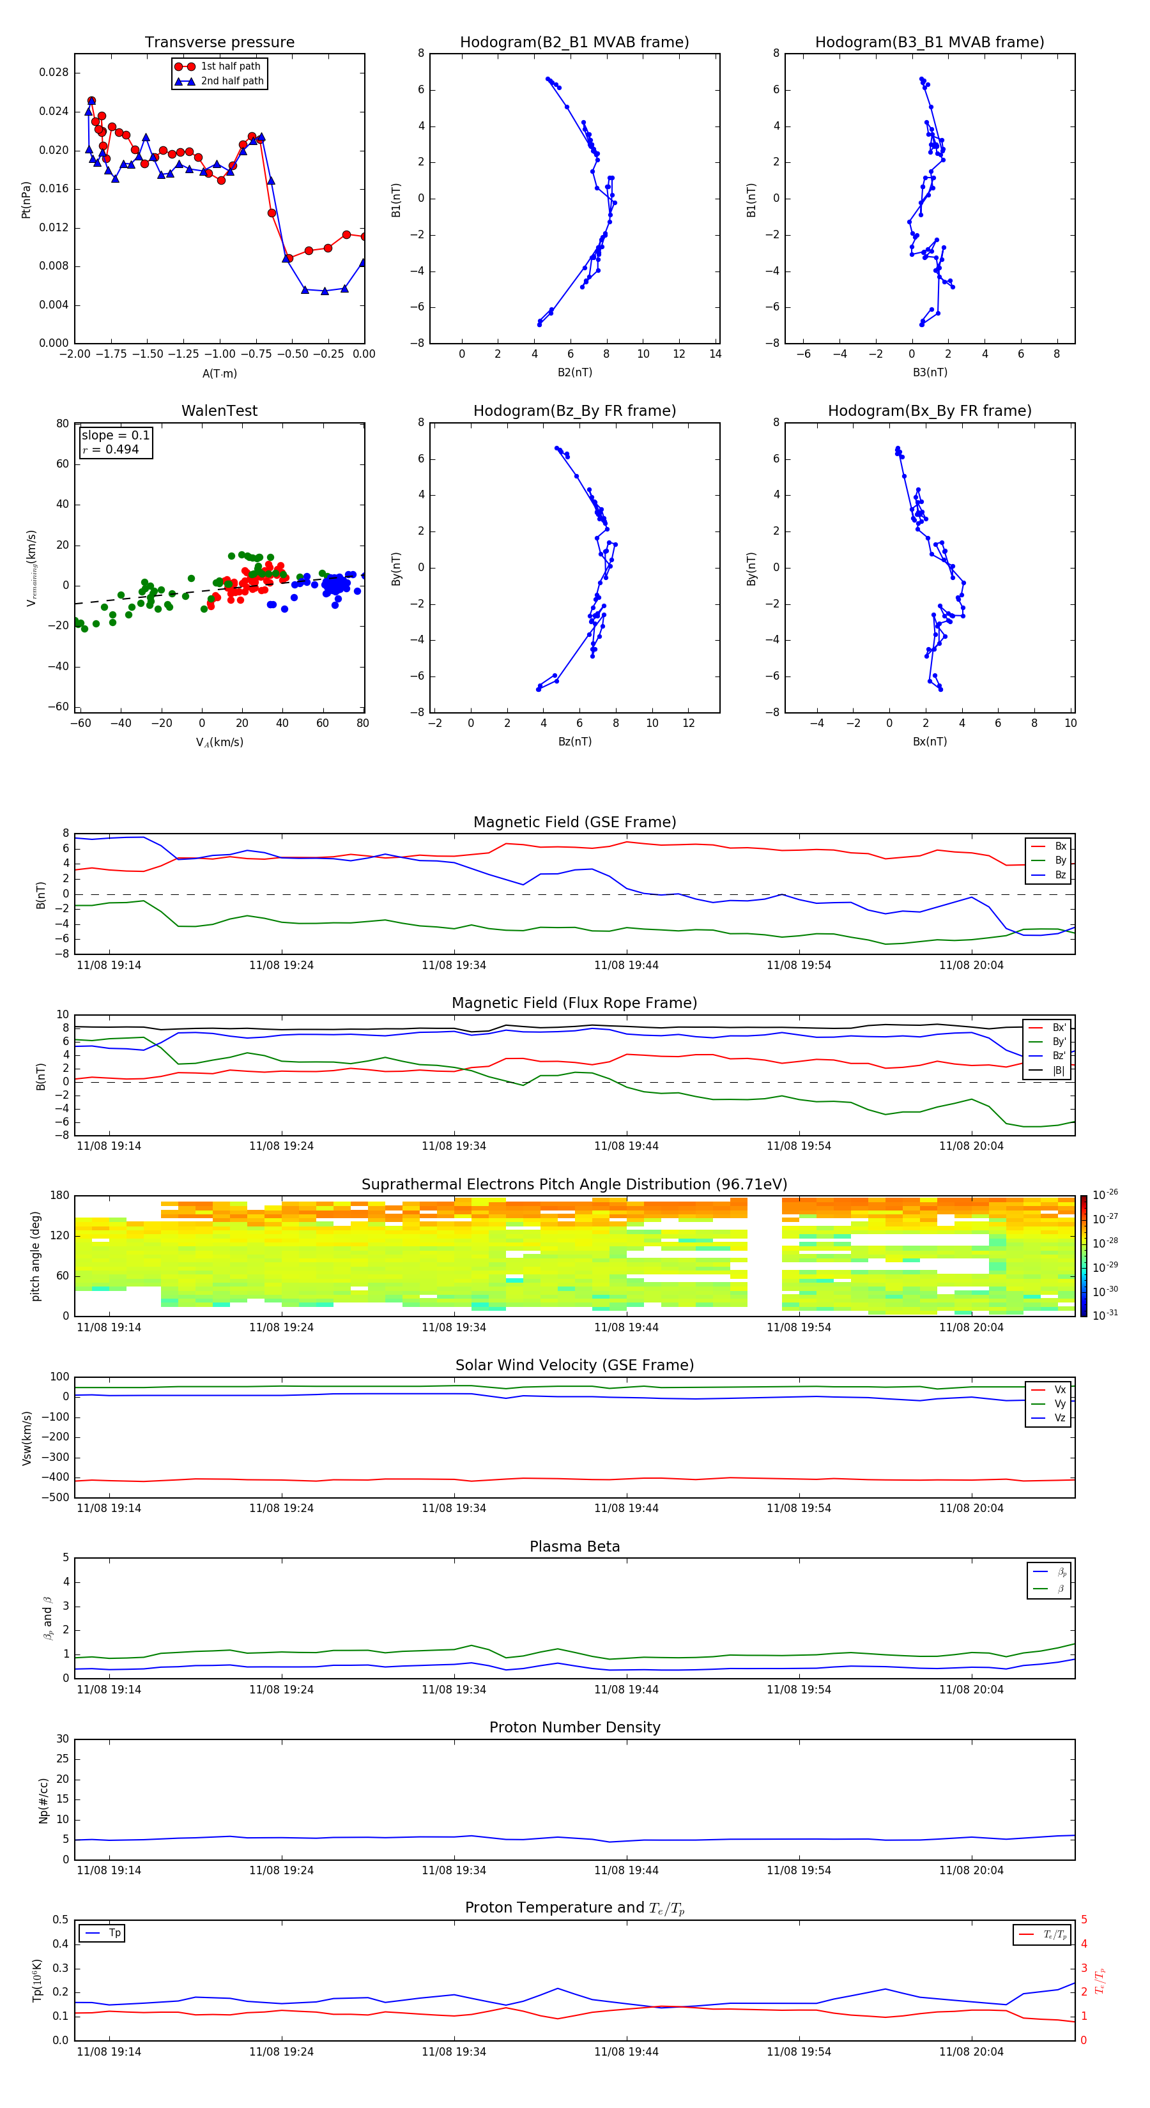This screenshot has width=1150, height=2108.
Task: Click the 'Plasma Beta' plot title
Action: (x=574, y=1547)
